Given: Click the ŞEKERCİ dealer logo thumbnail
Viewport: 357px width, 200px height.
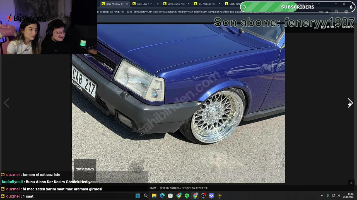Looking at the screenshot, I should pyautogui.click(x=85, y=170).
